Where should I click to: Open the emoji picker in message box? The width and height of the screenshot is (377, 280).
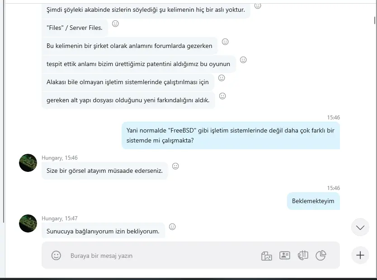click(56, 255)
